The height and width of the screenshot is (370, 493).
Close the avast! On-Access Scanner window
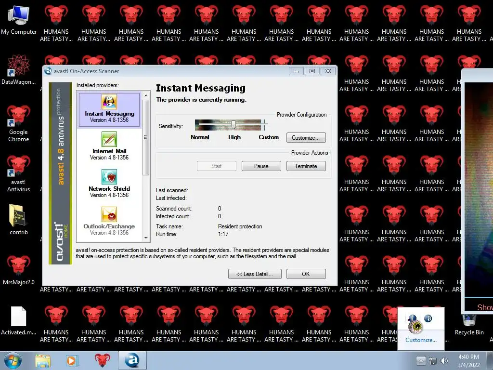click(x=328, y=71)
